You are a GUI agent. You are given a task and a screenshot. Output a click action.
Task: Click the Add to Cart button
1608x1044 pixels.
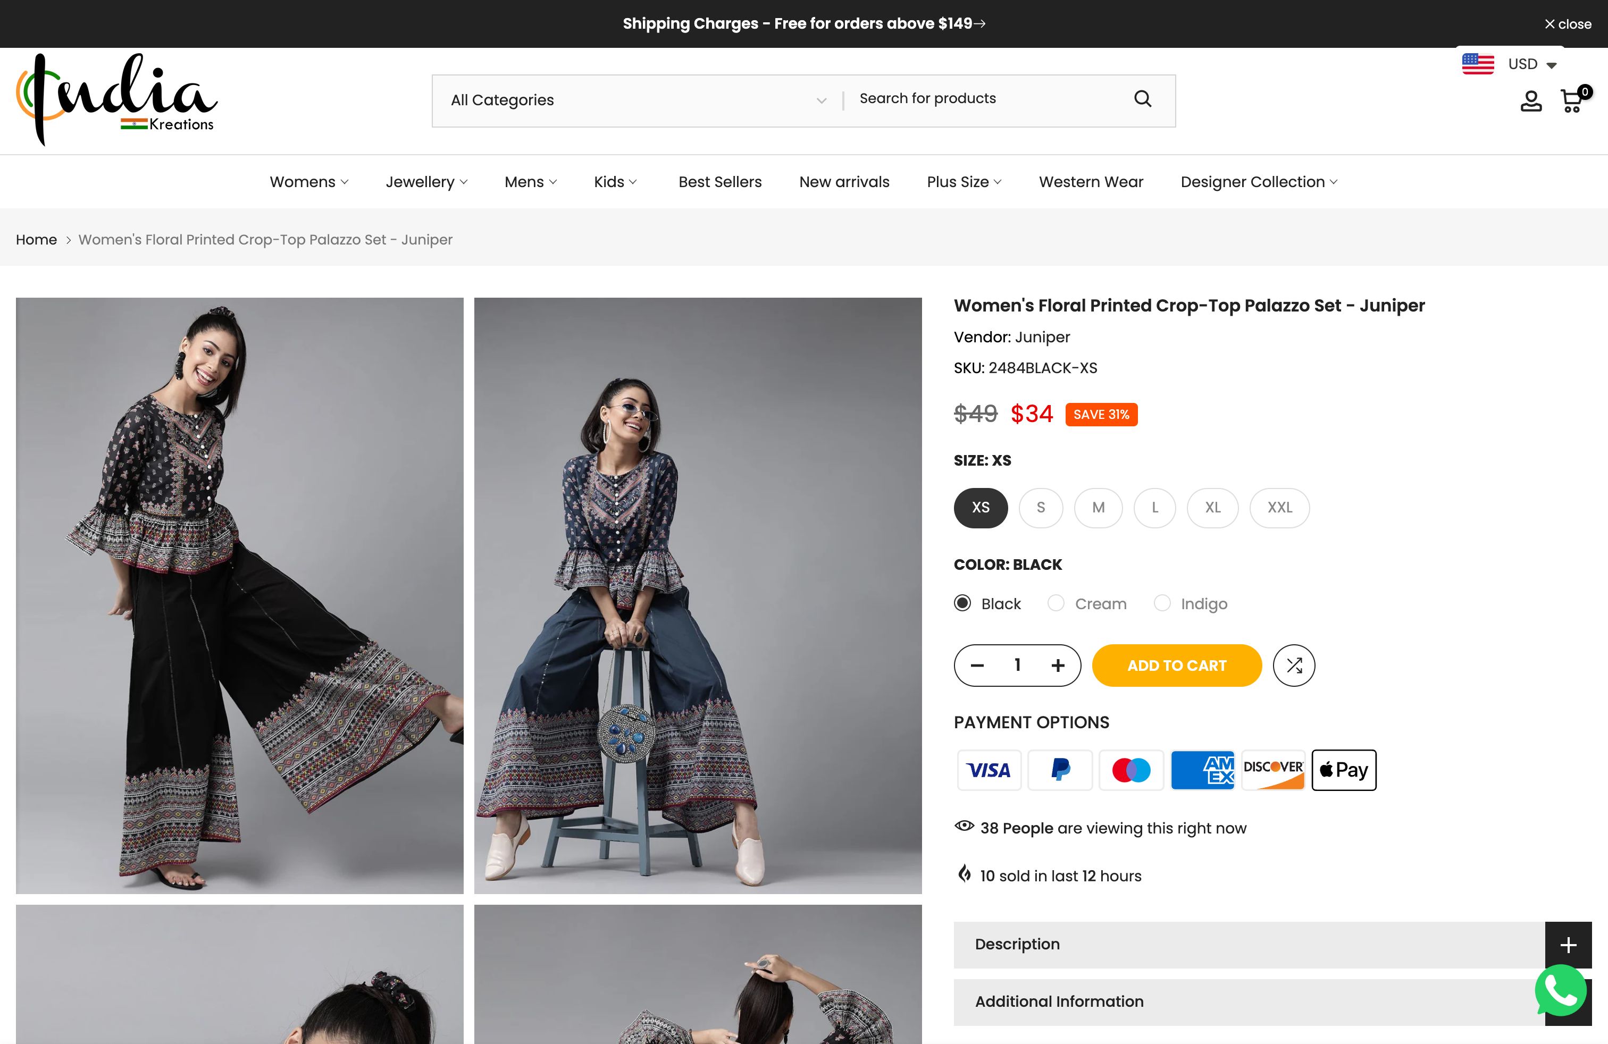pyautogui.click(x=1176, y=665)
